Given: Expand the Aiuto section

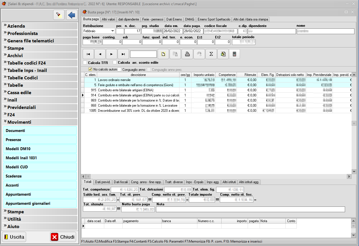Looking at the screenshot, I should 40,226.
